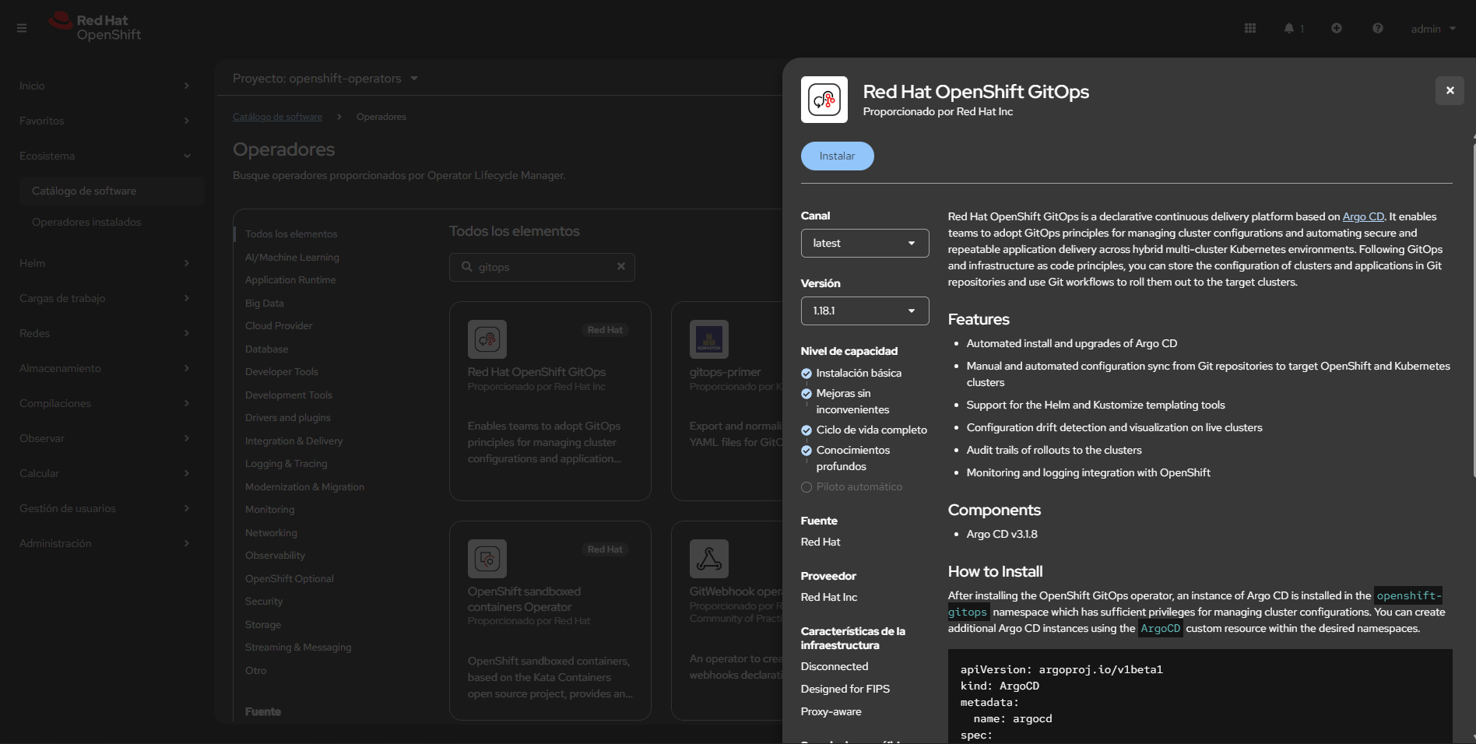The height and width of the screenshot is (744, 1476).
Task: Click the Instalación básica capability marker
Action: pyautogui.click(x=805, y=374)
